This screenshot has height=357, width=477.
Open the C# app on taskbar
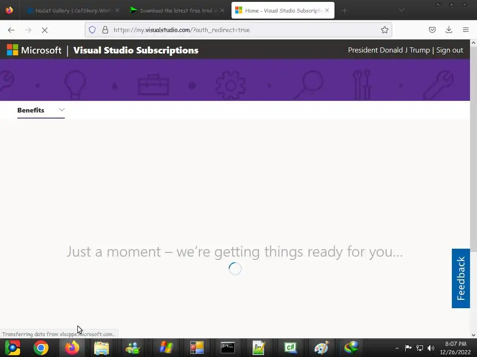point(290,348)
